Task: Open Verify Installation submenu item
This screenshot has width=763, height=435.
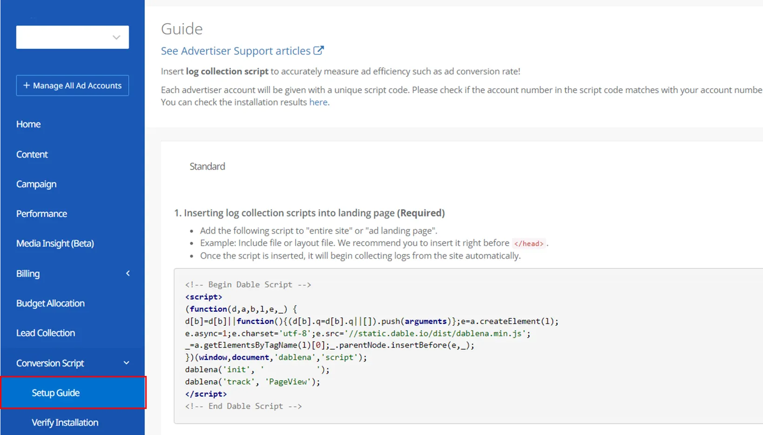Action: (65, 423)
